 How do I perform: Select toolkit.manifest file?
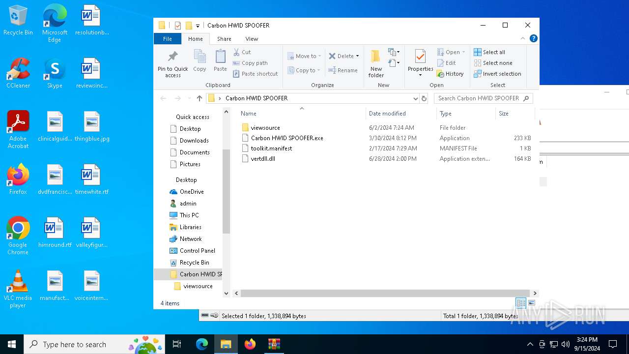(x=271, y=148)
